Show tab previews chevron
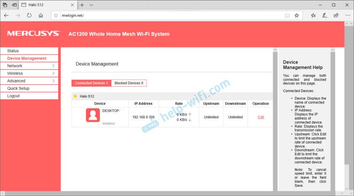Viewport: 354px width, 196px height. click(91, 5)
